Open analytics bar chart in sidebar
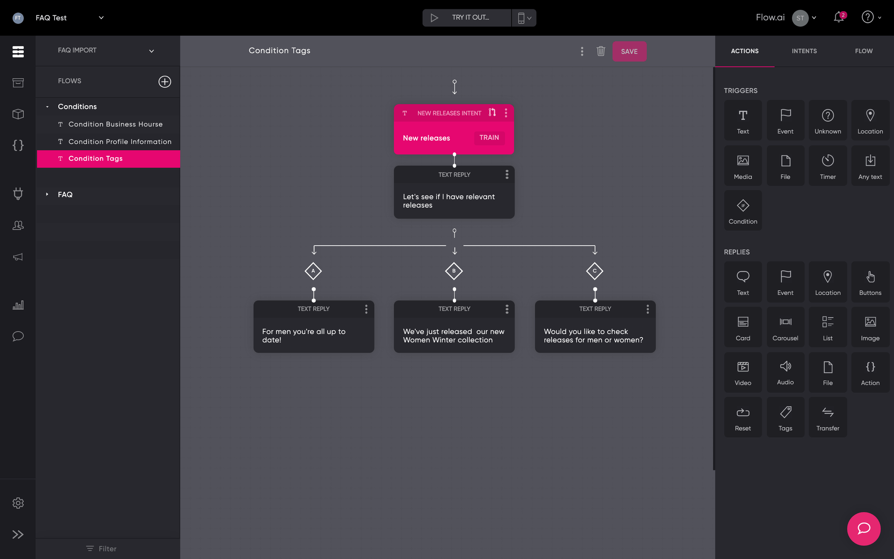 click(18, 305)
